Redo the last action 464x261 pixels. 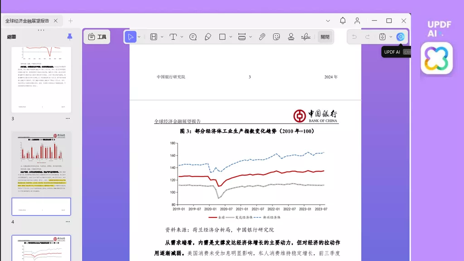(367, 37)
